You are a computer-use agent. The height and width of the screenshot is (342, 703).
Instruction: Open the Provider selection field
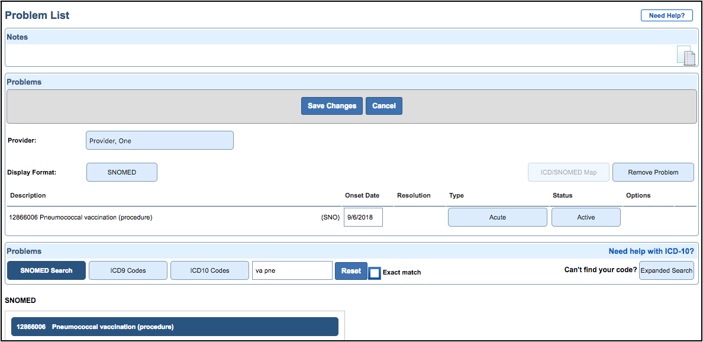point(159,140)
